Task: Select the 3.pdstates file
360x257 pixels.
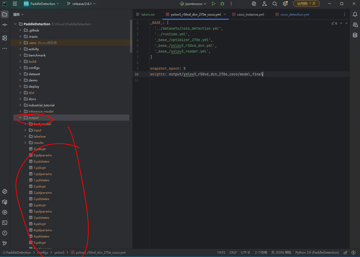Action: 41,217
